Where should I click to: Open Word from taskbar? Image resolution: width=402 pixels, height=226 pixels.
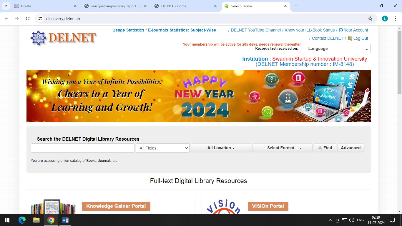pyautogui.click(x=65, y=220)
